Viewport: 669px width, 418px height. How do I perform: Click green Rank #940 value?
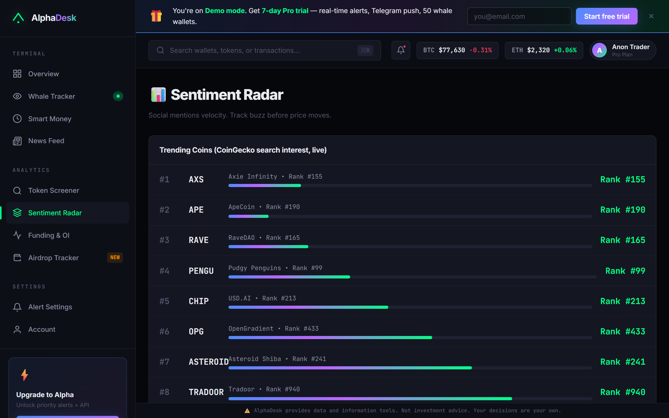pos(622,392)
